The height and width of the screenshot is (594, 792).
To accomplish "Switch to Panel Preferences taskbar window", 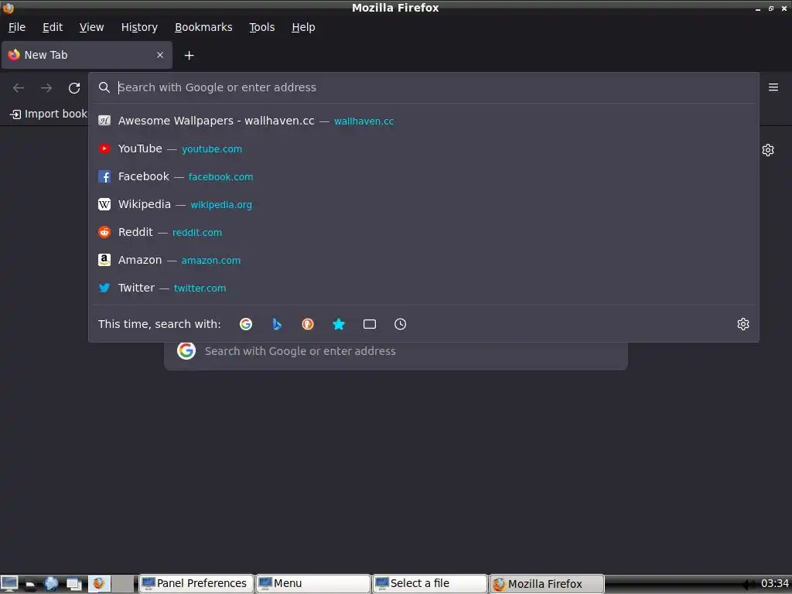I will coord(196,584).
